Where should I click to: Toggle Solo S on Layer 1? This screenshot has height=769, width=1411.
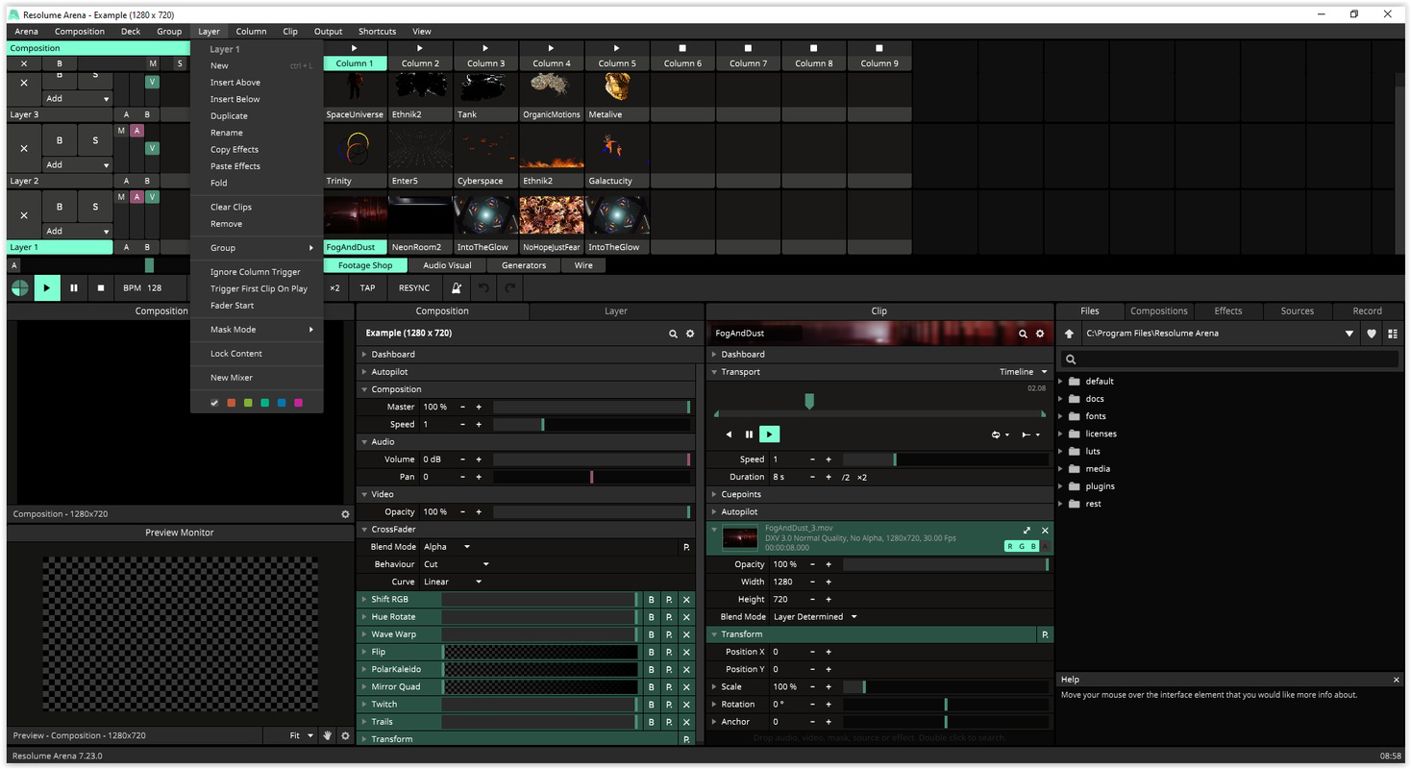[95, 207]
